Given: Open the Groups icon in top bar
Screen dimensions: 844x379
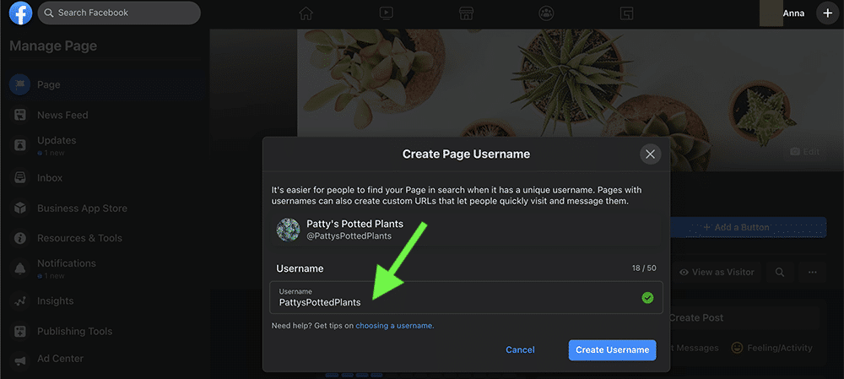Looking at the screenshot, I should (x=544, y=14).
